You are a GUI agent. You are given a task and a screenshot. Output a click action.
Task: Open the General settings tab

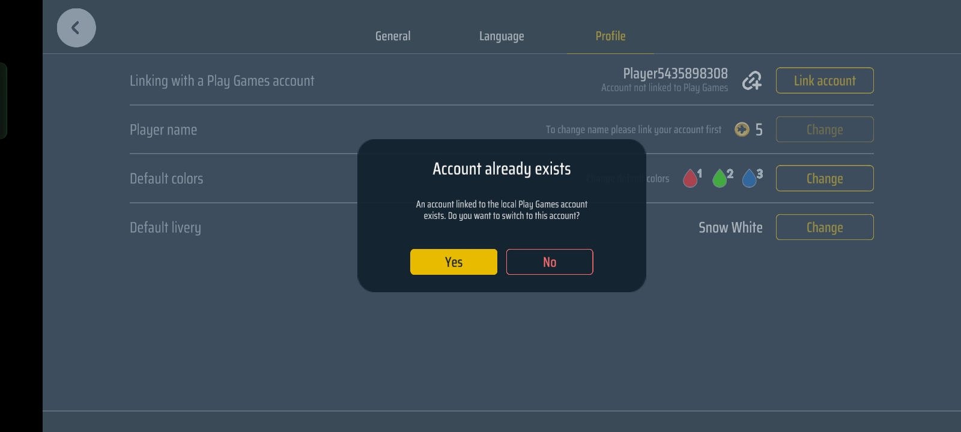click(x=393, y=36)
